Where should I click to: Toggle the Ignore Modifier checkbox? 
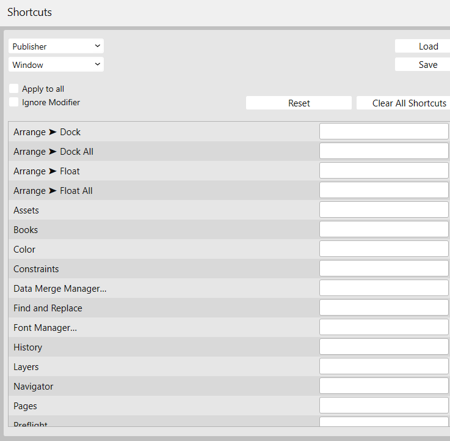pos(14,102)
